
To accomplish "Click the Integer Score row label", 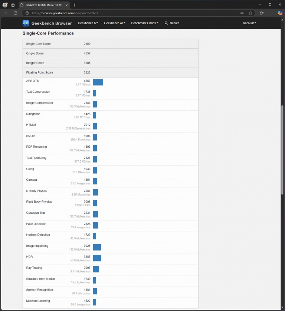I will [x=35, y=63].
